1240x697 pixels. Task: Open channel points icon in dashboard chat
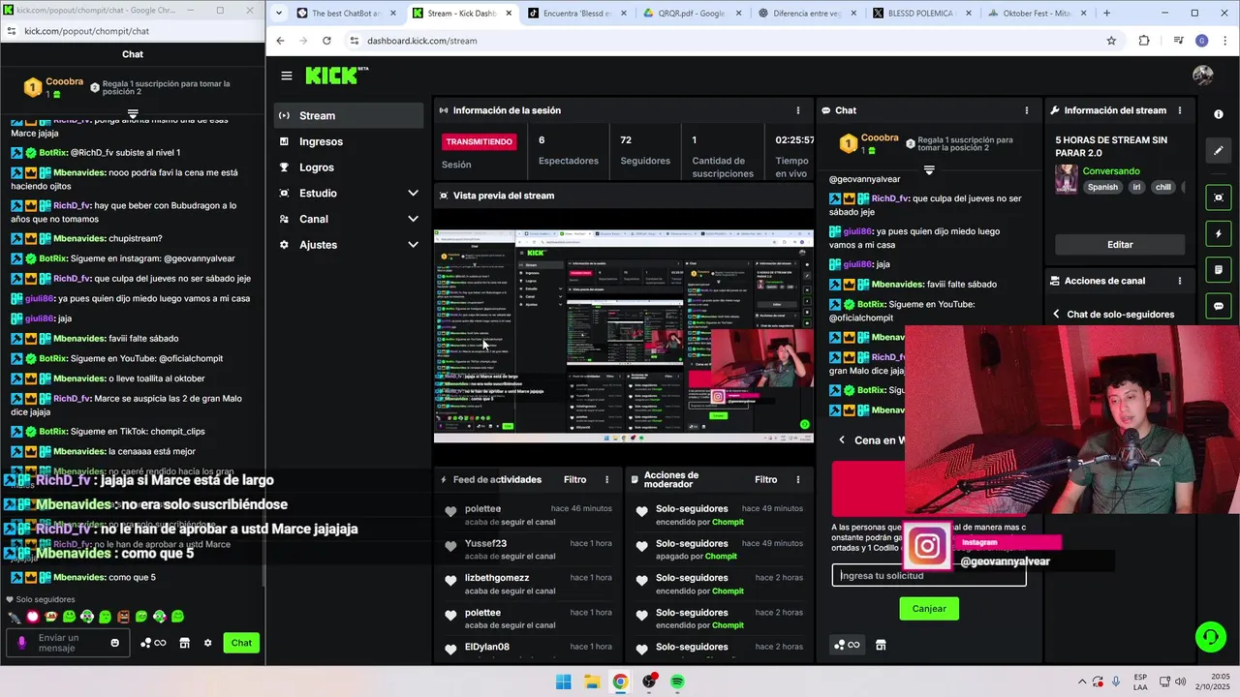click(x=847, y=645)
